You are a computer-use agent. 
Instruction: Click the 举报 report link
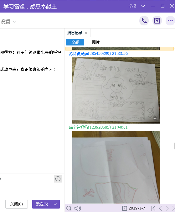click(132, 6)
